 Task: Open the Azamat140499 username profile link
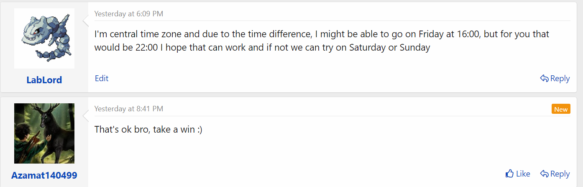[x=44, y=175]
